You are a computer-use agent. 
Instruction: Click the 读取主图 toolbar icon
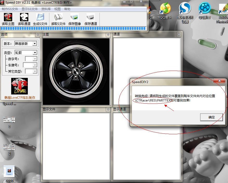(x=8, y=17)
